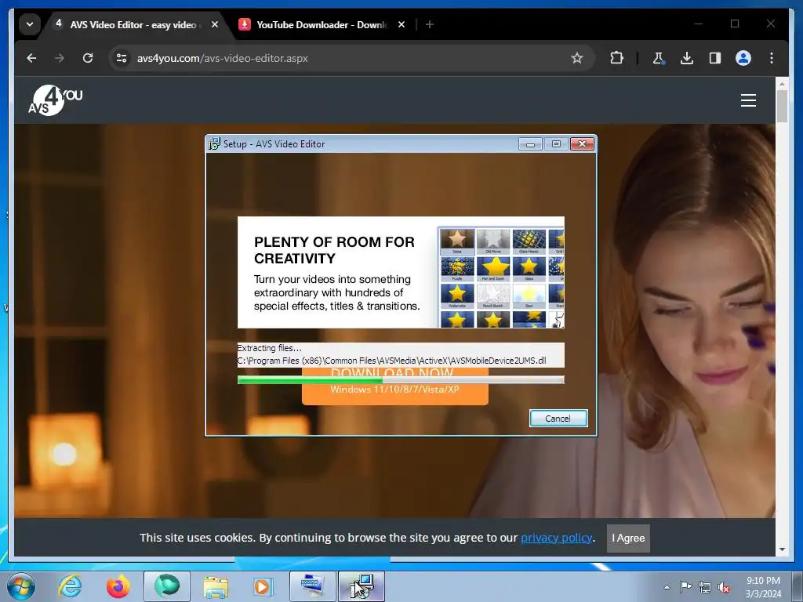The height and width of the screenshot is (602, 803).
Task: Click the Puzzle effect thumbnail
Action: pos(457,268)
